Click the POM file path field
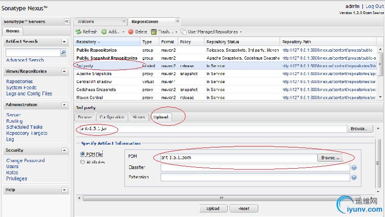This screenshot has height=217, width=385. point(238,157)
